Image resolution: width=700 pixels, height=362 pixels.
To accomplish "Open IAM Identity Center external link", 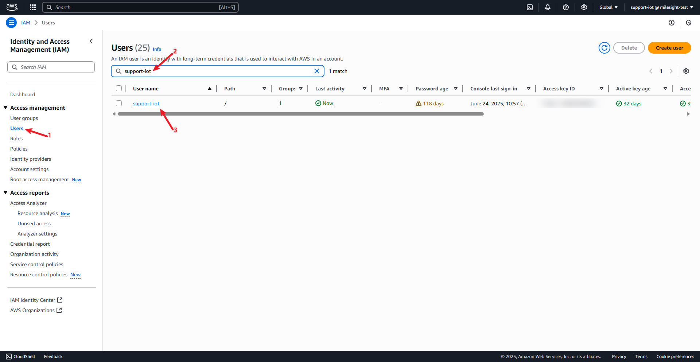I will pos(36,300).
